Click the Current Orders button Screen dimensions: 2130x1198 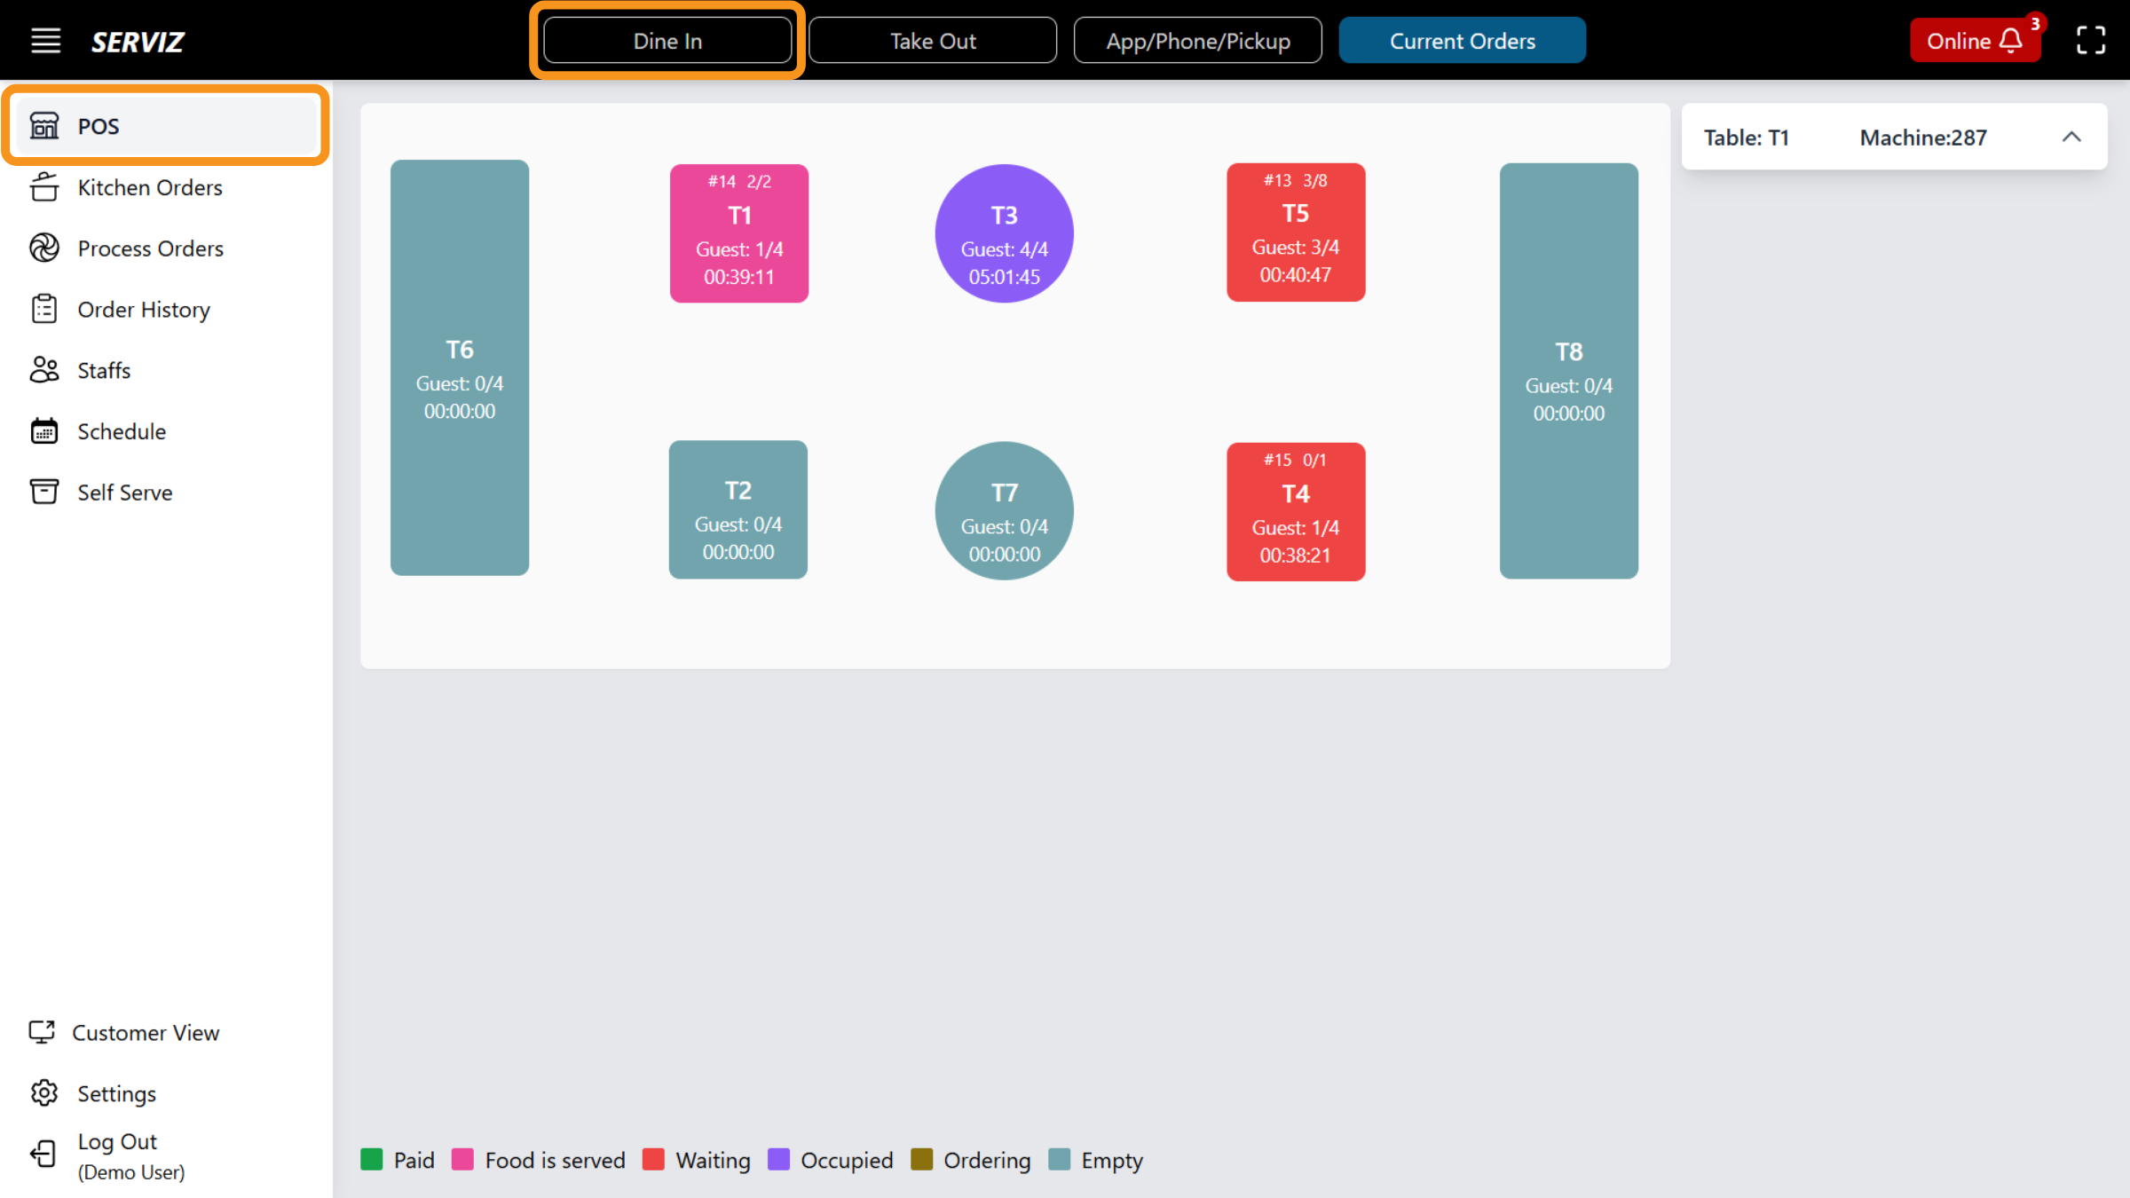[1463, 40]
